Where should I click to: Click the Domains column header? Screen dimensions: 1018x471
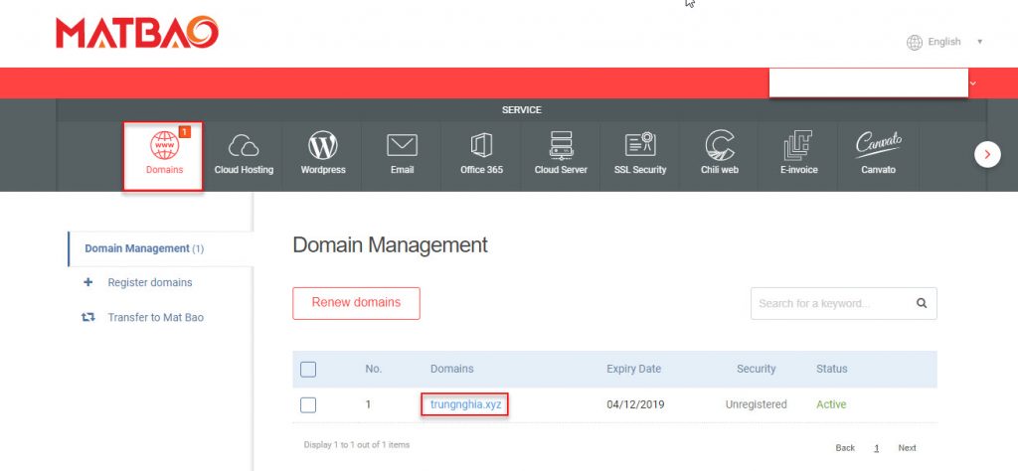[452, 369]
